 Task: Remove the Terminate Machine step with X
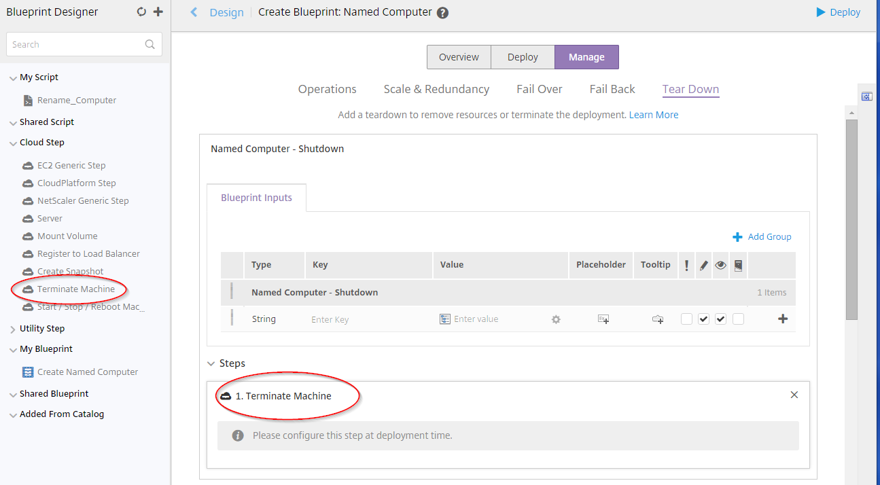pyautogui.click(x=794, y=395)
